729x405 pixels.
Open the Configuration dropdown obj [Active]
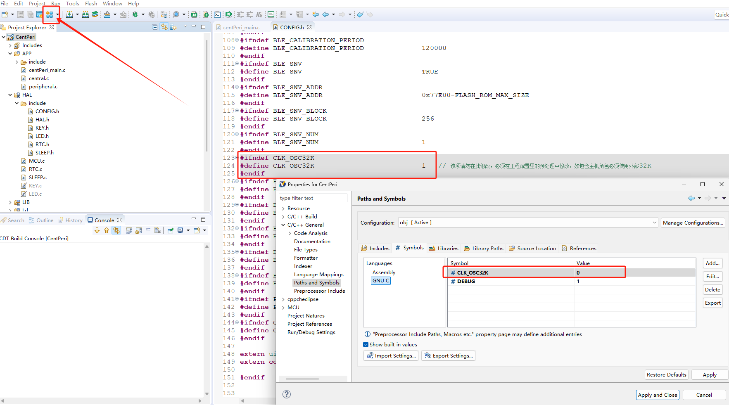[x=528, y=223]
